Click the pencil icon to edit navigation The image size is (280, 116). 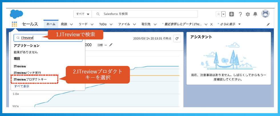tap(268, 24)
